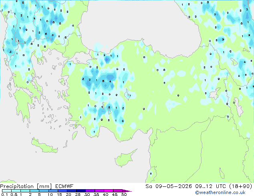254x196 pixels.
Task: Click the island of Cyprus on the map
Action: pos(125,158)
